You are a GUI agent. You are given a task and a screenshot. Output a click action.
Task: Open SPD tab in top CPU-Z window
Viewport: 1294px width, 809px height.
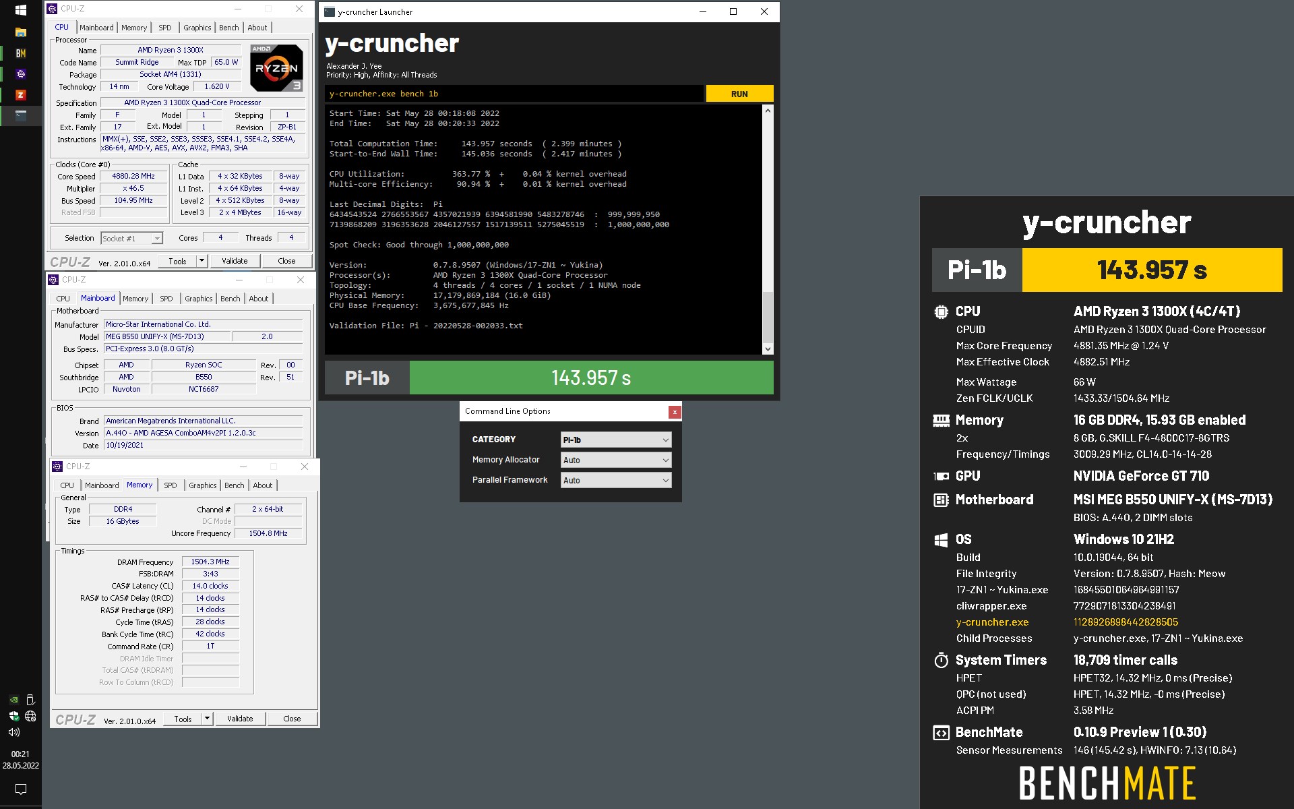[x=165, y=28]
